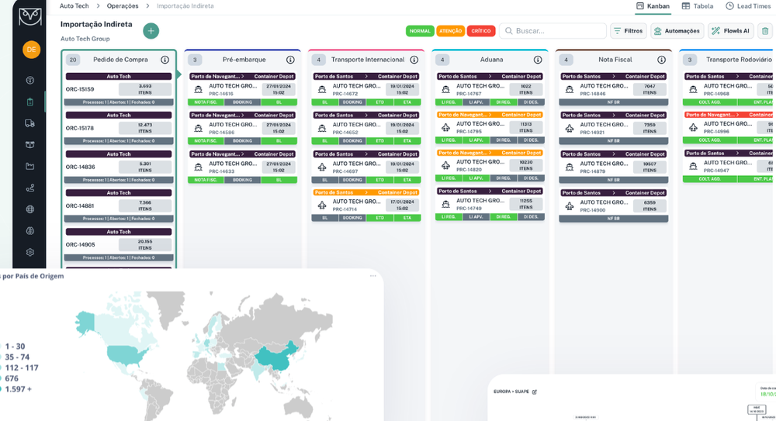Screen dimensions: 776x421
Task: Open the globe sidebar icon
Action: 29,209
